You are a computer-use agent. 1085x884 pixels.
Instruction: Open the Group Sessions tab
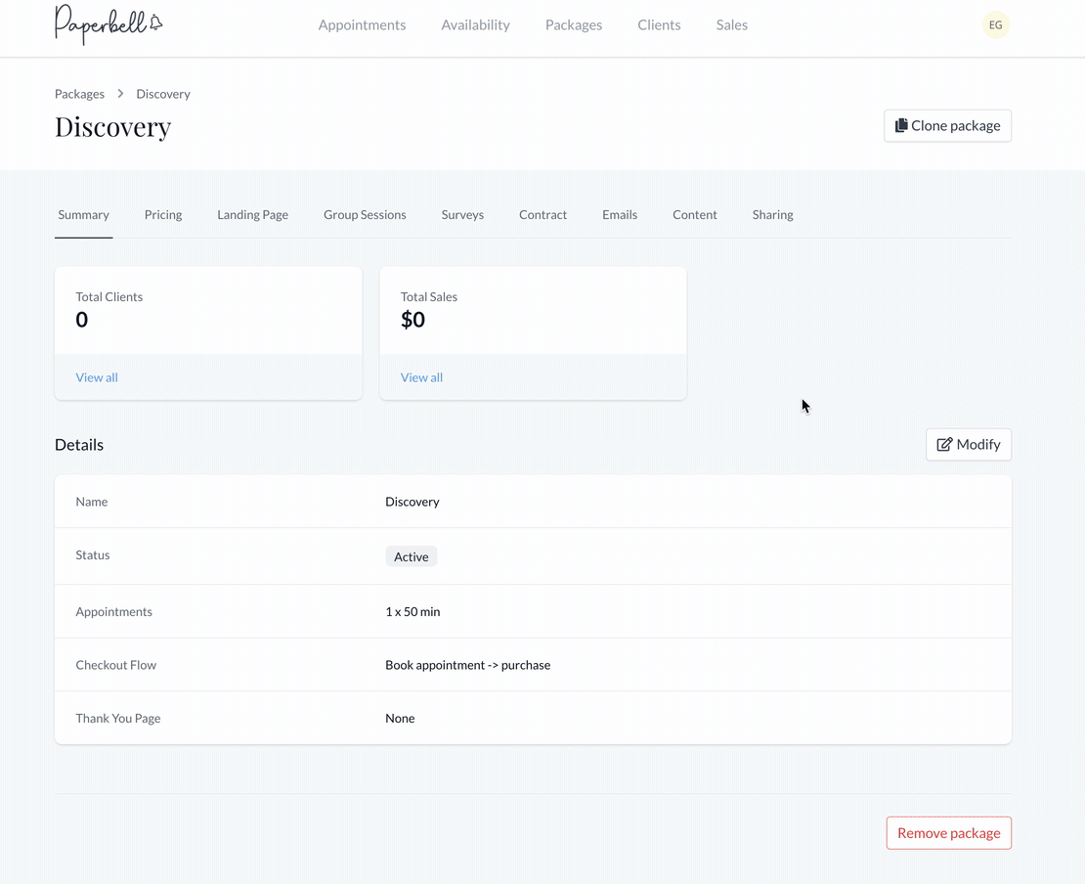click(365, 214)
